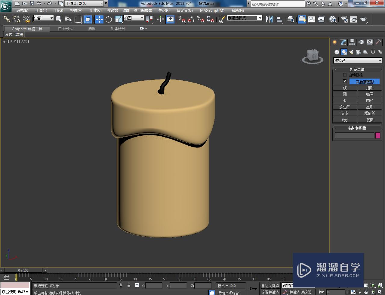Toggle the Graphite Modeling Tools ribbon icon
This screenshot has width=385, height=295.
(302, 19)
